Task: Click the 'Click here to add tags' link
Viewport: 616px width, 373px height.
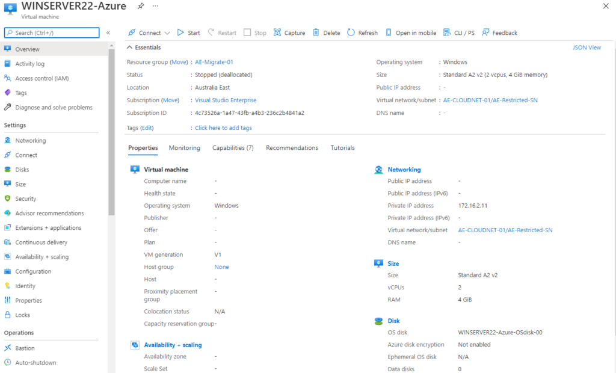Action: coord(223,128)
